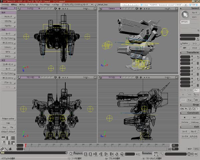
Task: Open the 編集 menu
Action: point(14,5)
